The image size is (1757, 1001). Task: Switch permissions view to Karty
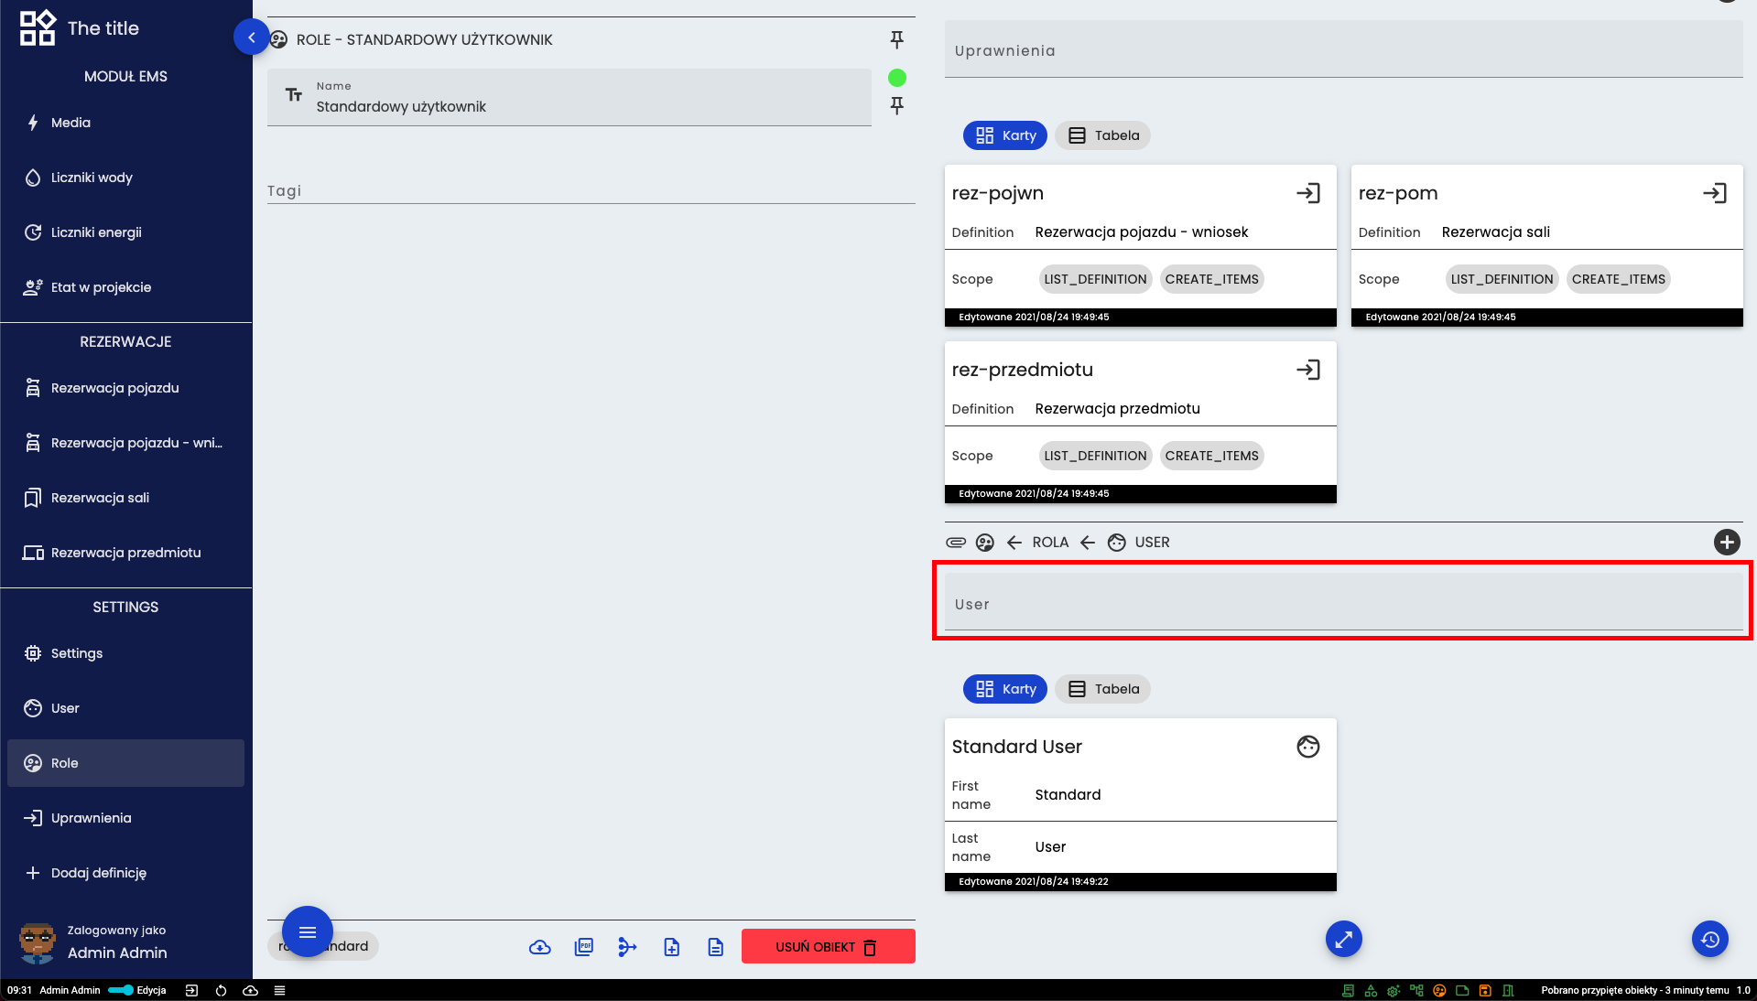click(x=1005, y=135)
